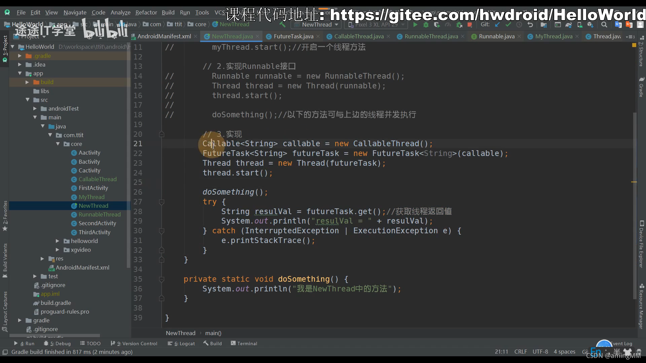Open the File menu

pos(21,12)
